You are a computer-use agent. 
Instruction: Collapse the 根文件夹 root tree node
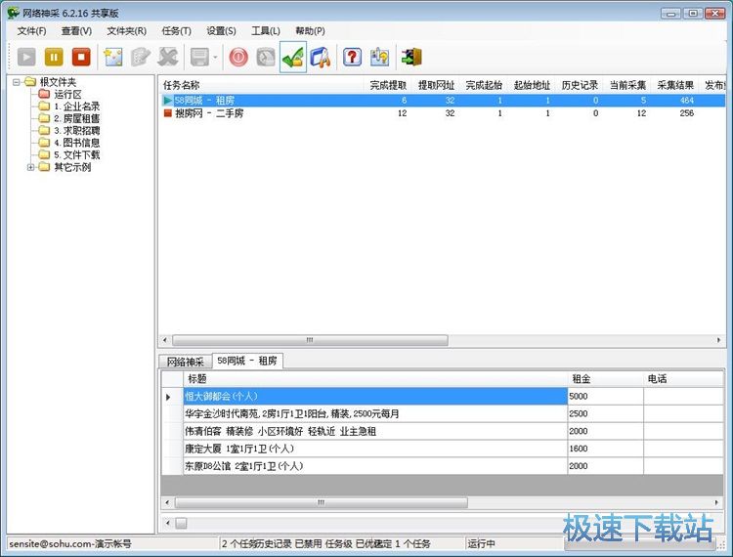(17, 82)
